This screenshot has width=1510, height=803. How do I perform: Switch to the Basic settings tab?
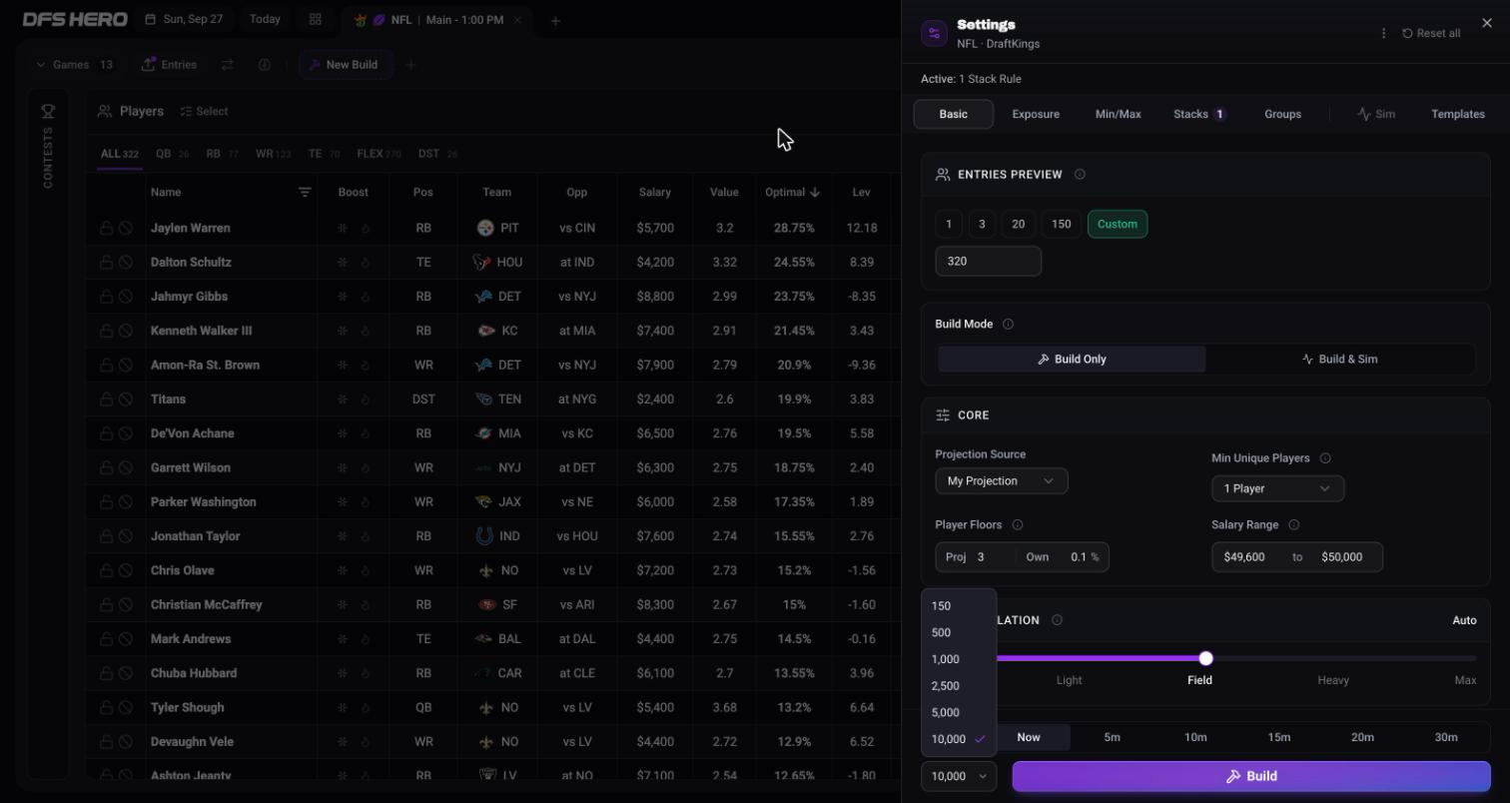click(x=954, y=114)
